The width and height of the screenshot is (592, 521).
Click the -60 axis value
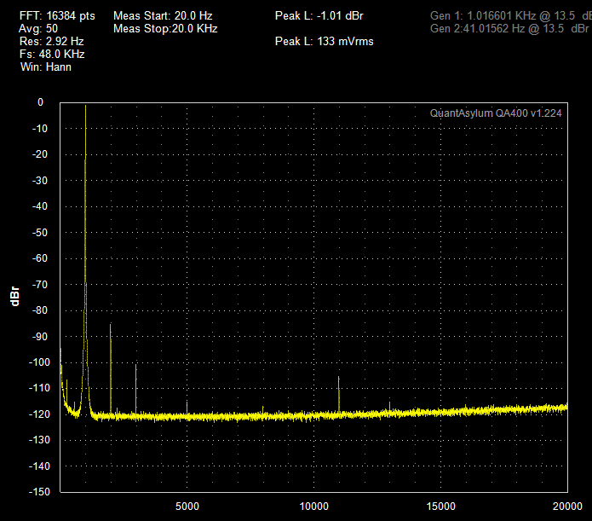click(40, 258)
